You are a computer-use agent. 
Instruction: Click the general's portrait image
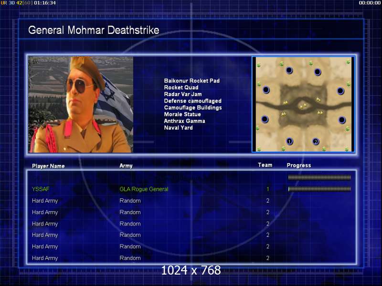point(81,104)
